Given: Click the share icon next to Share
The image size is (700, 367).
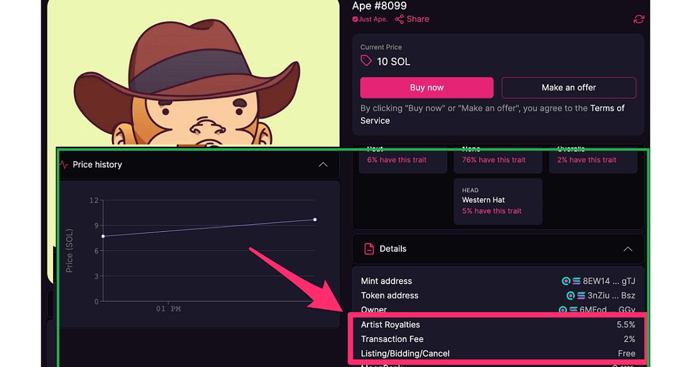Looking at the screenshot, I should pyautogui.click(x=400, y=19).
